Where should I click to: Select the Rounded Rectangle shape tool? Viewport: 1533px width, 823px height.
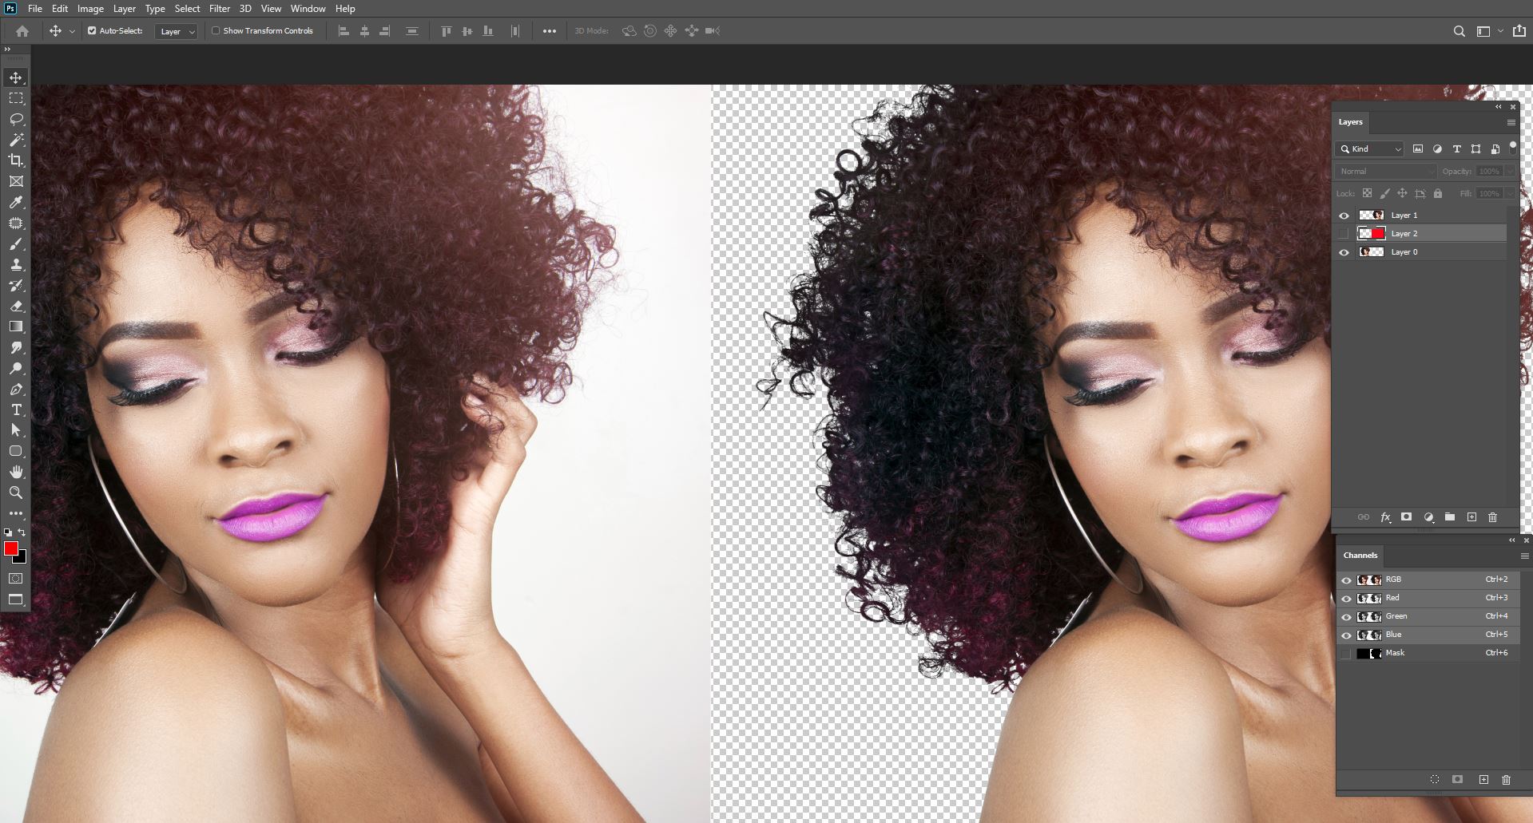coord(16,452)
